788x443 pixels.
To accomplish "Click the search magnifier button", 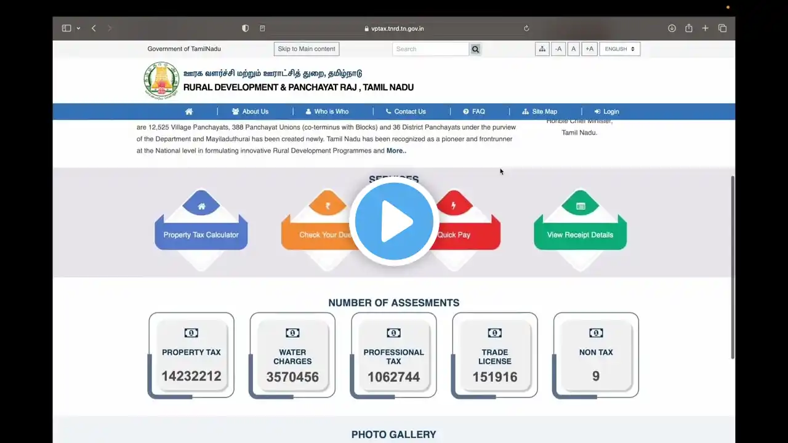I will (x=475, y=49).
